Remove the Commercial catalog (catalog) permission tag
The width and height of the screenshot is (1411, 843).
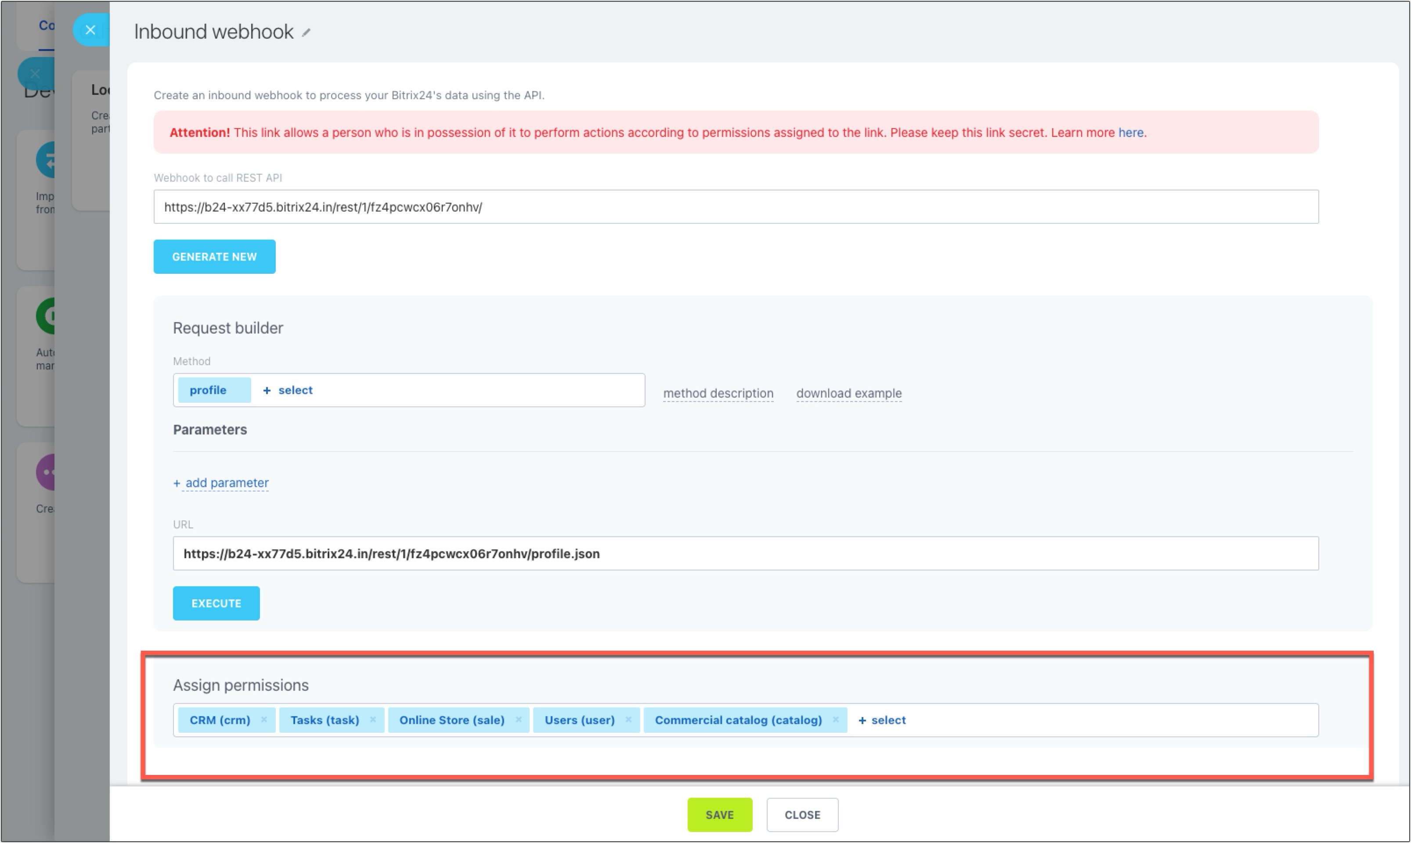(836, 720)
